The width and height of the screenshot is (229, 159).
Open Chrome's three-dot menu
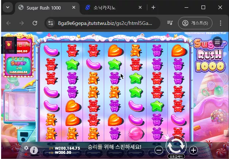(x=221, y=23)
